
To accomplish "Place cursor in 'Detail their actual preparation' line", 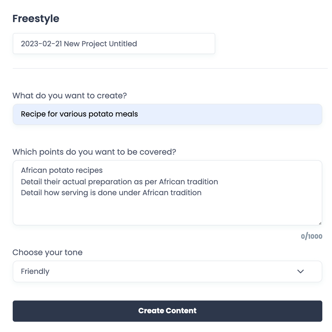I will (119, 182).
